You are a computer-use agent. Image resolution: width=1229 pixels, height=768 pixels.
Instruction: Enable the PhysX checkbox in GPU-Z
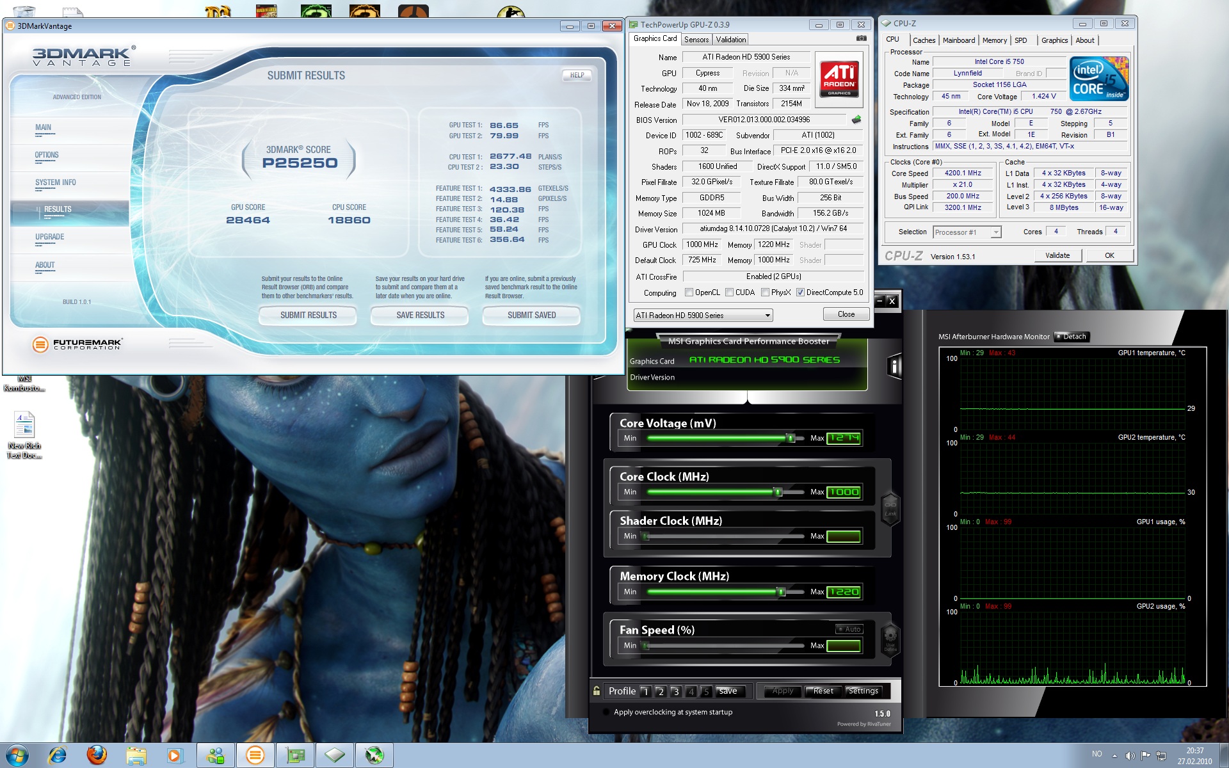pos(765,292)
